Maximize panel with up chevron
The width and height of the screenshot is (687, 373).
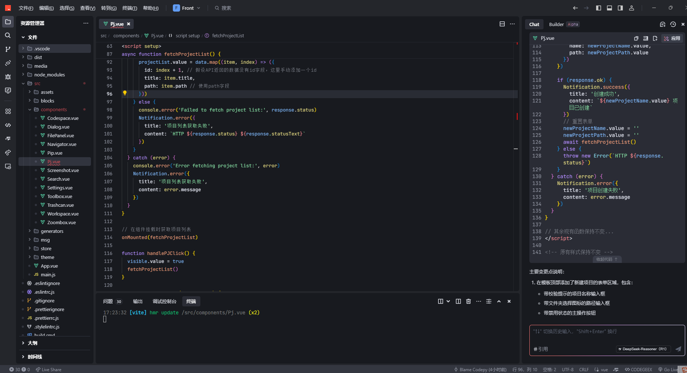[499, 301]
